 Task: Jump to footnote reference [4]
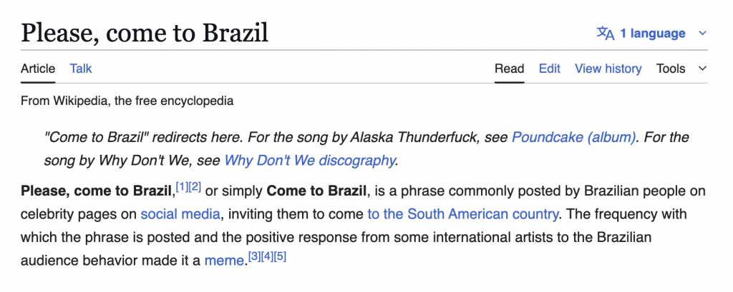(266, 256)
